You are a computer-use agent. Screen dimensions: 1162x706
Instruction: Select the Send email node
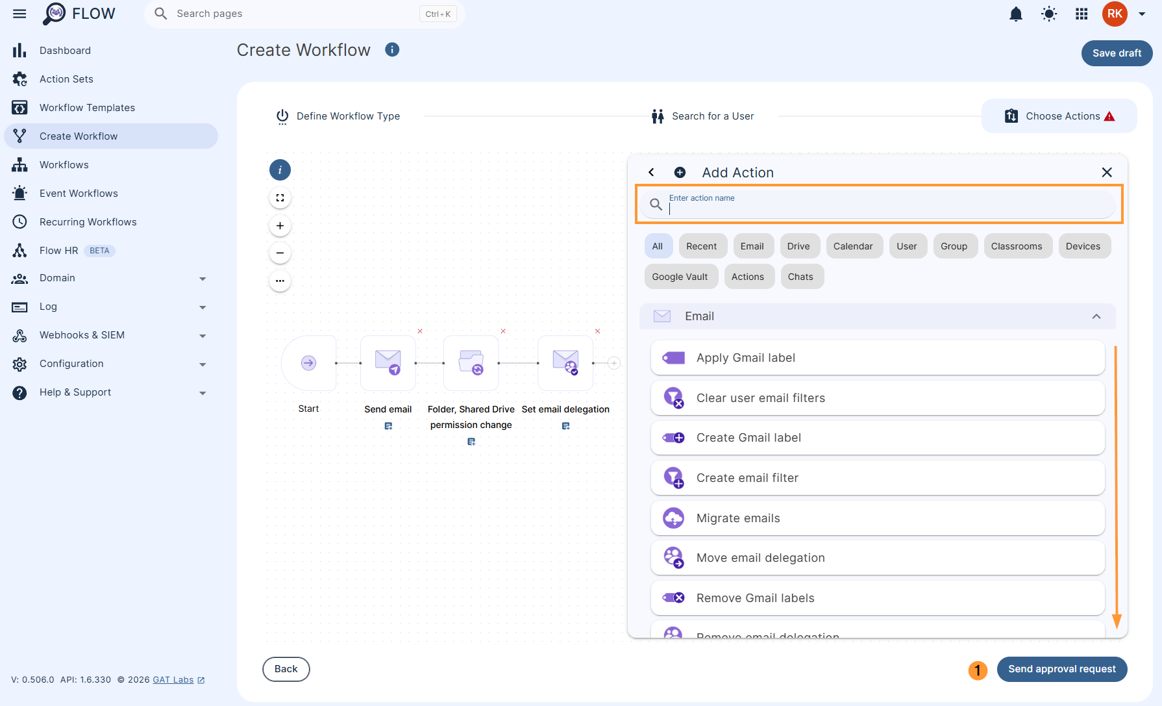(388, 363)
